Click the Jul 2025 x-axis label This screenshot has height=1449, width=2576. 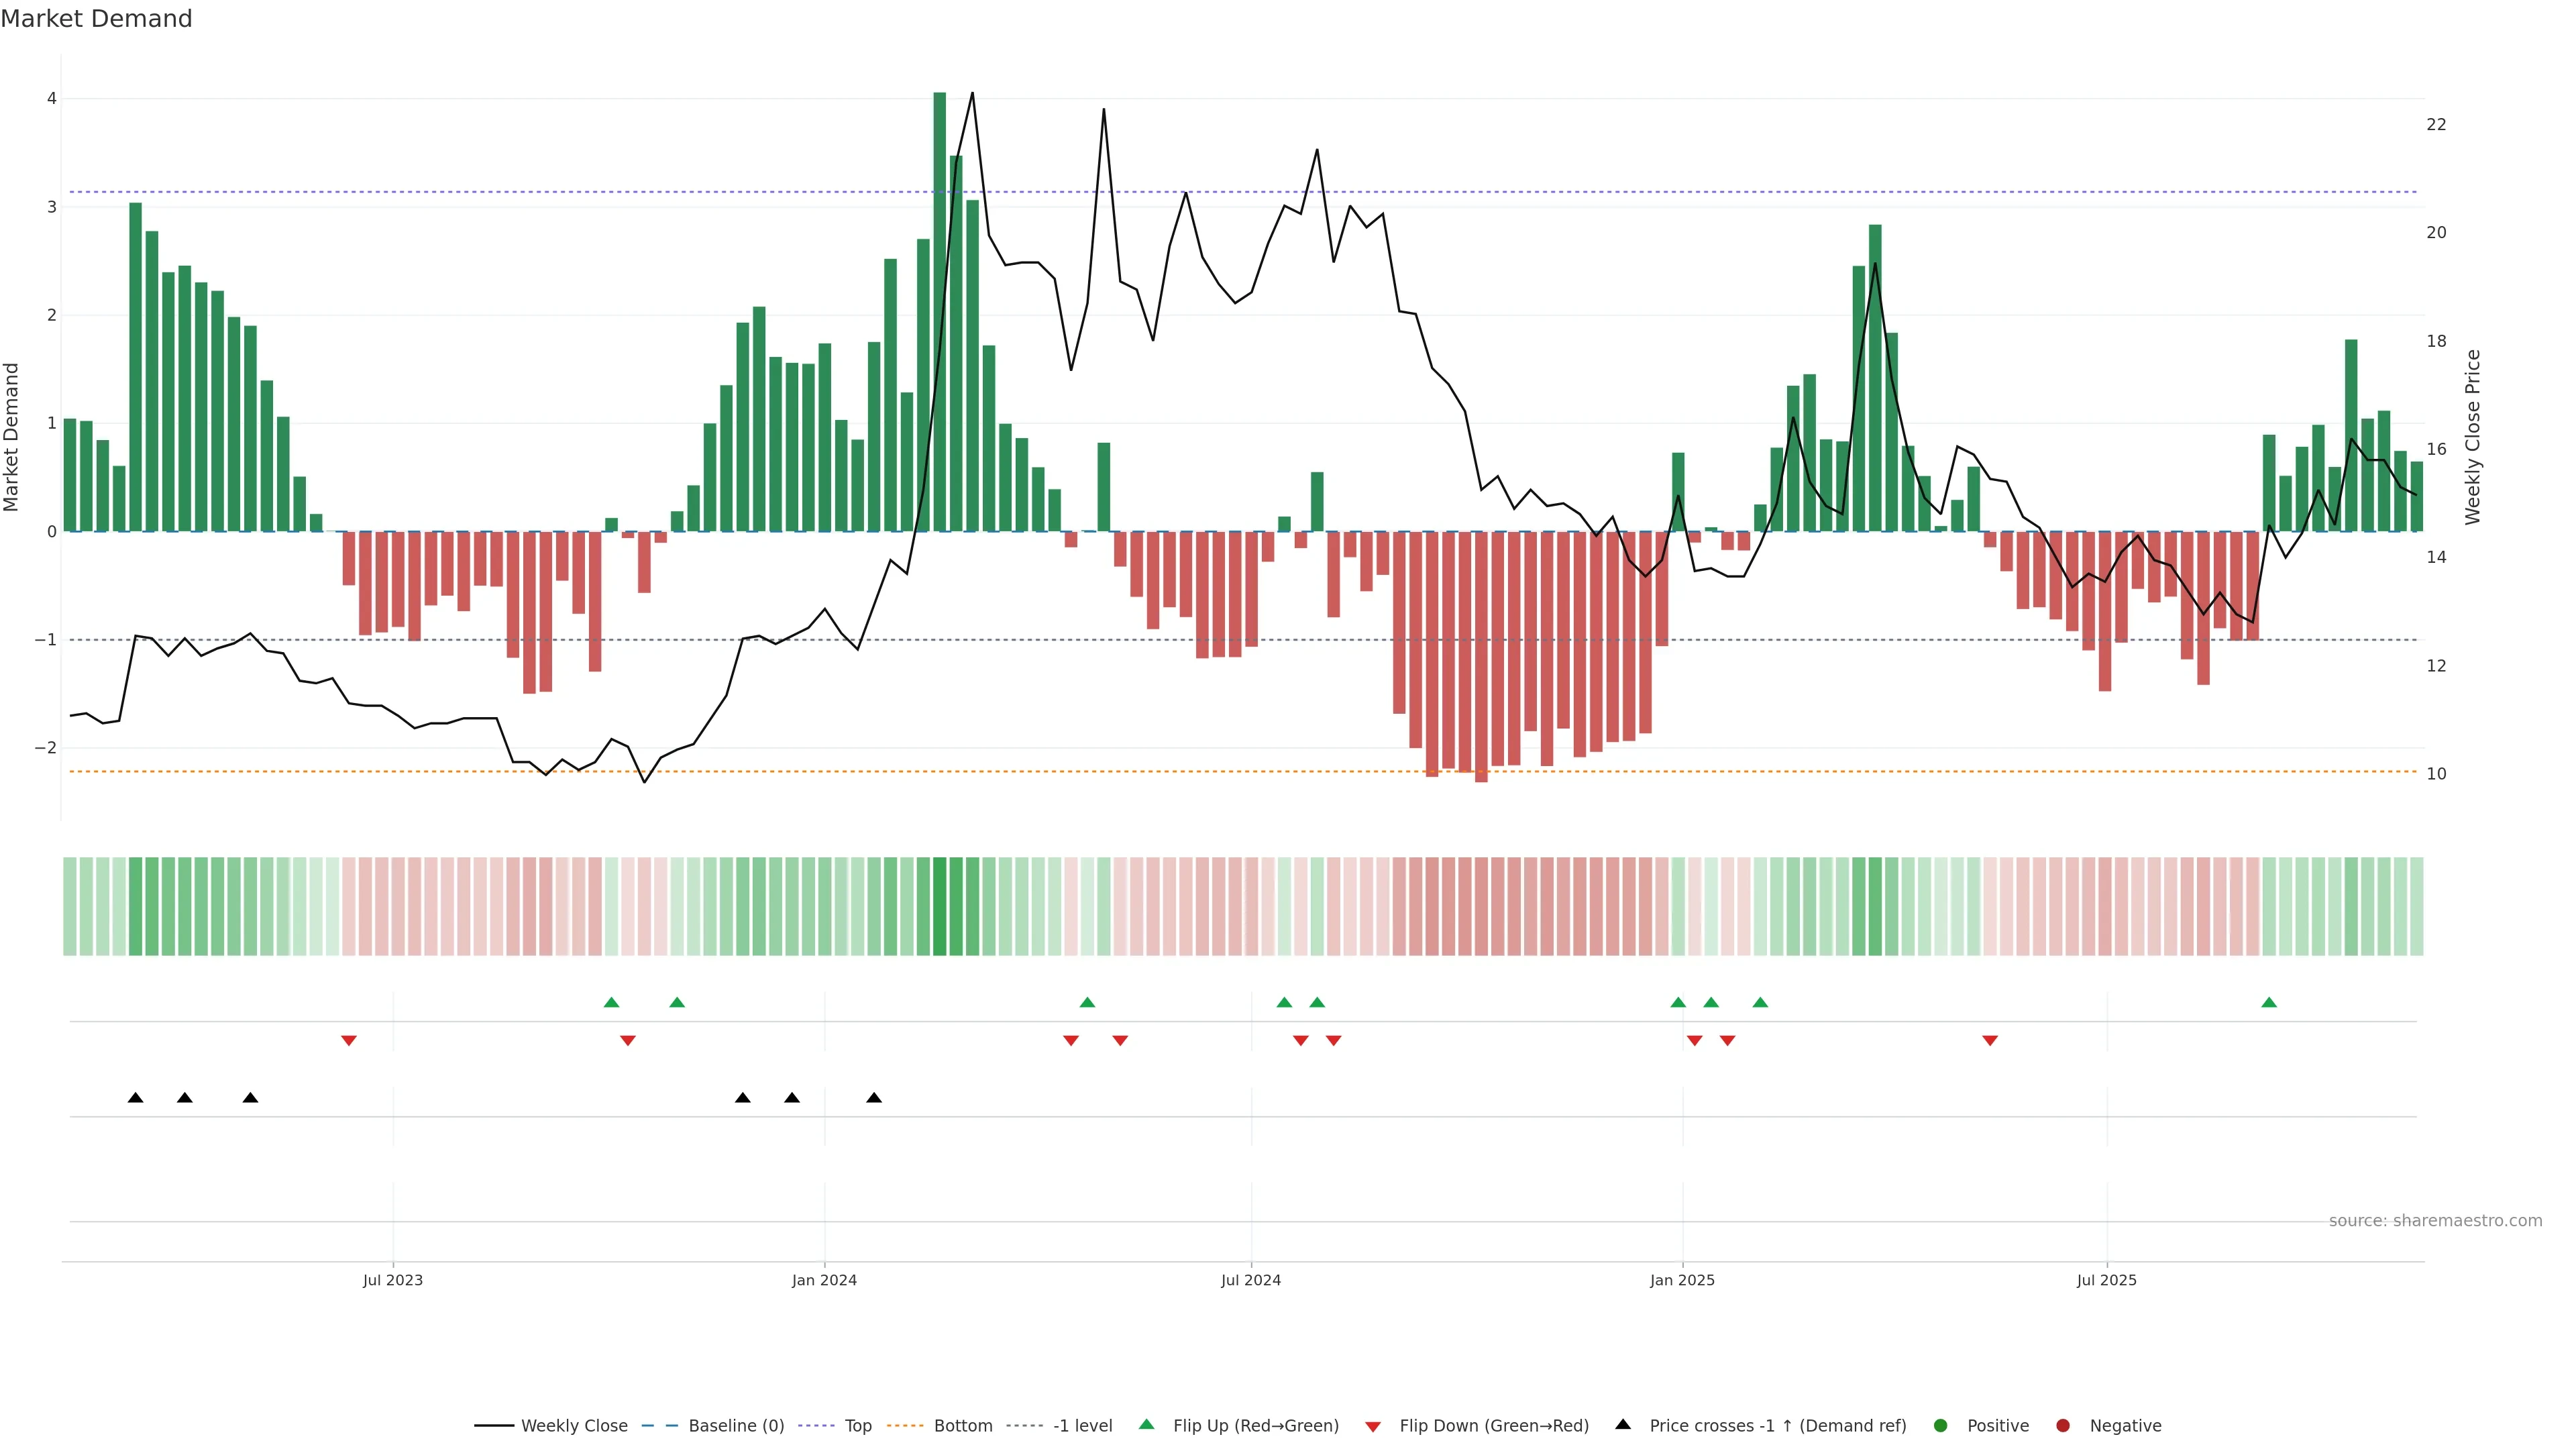2106,1280
